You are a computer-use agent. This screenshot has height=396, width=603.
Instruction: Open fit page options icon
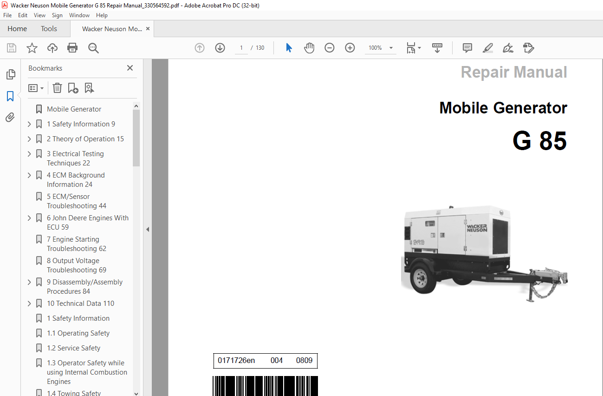pyautogui.click(x=414, y=48)
